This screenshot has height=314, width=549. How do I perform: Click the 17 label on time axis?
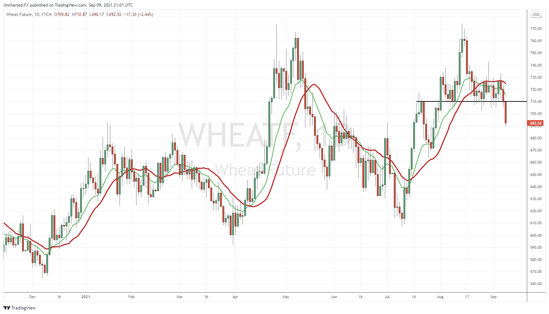pyautogui.click(x=467, y=297)
